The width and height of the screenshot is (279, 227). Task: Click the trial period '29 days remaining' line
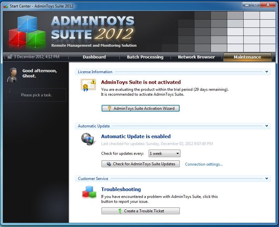click(x=165, y=89)
